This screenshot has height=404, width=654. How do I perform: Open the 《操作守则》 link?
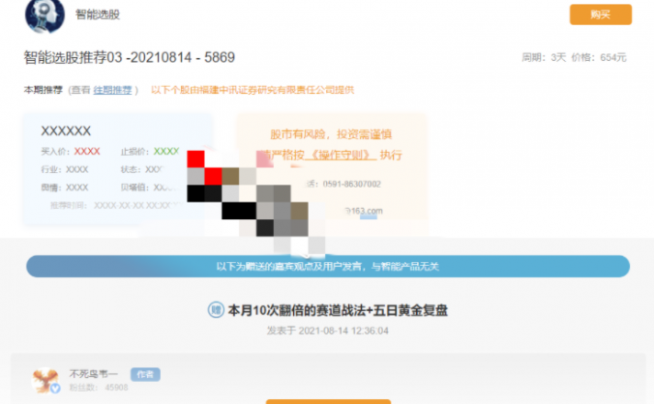coord(341,155)
